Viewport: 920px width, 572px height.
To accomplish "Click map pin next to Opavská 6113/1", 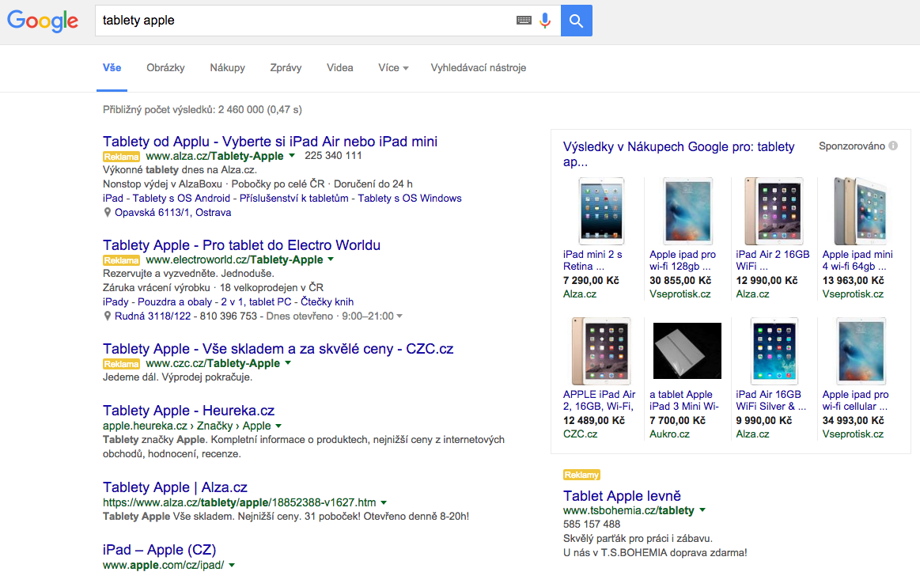I will point(108,212).
